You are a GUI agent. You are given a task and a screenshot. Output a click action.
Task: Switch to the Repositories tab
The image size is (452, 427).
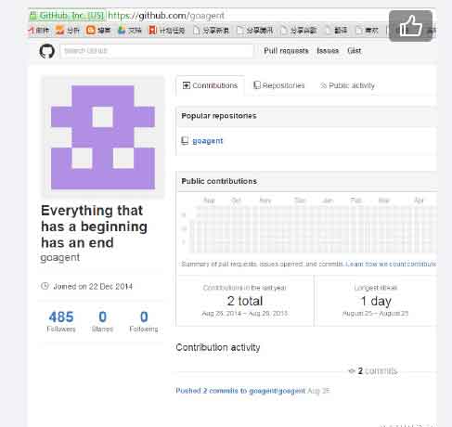pyautogui.click(x=278, y=85)
